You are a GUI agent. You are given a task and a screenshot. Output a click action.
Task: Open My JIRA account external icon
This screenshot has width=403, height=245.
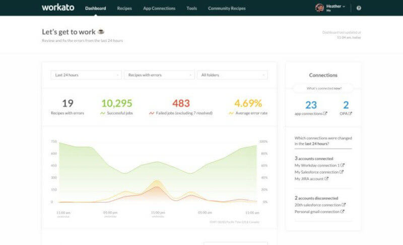326,178
